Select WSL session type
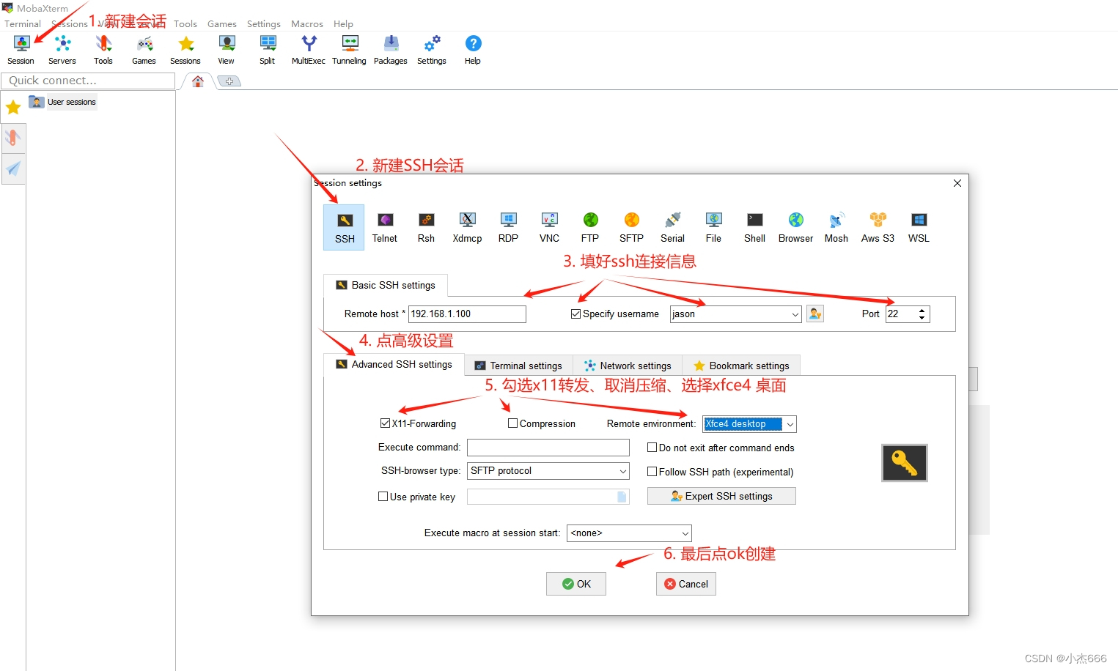The height and width of the screenshot is (671, 1118). pos(919,228)
